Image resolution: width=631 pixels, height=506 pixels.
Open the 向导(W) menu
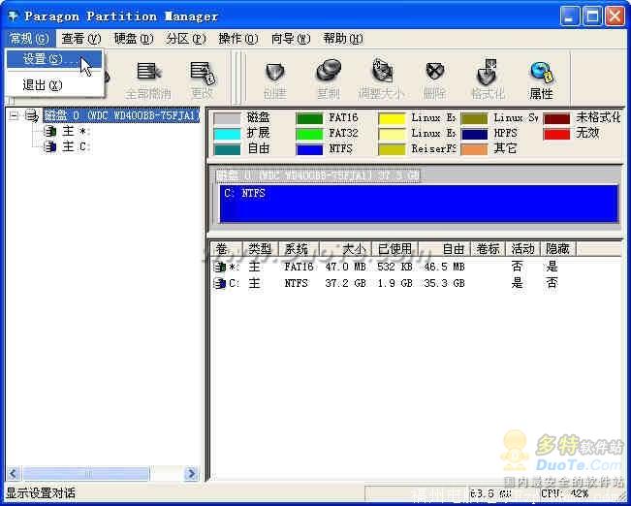pyautogui.click(x=291, y=39)
